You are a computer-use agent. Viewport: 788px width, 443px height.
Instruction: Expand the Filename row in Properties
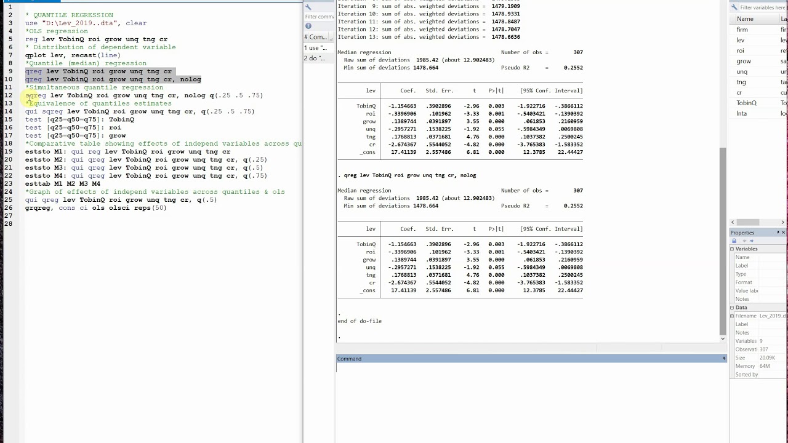(732, 316)
